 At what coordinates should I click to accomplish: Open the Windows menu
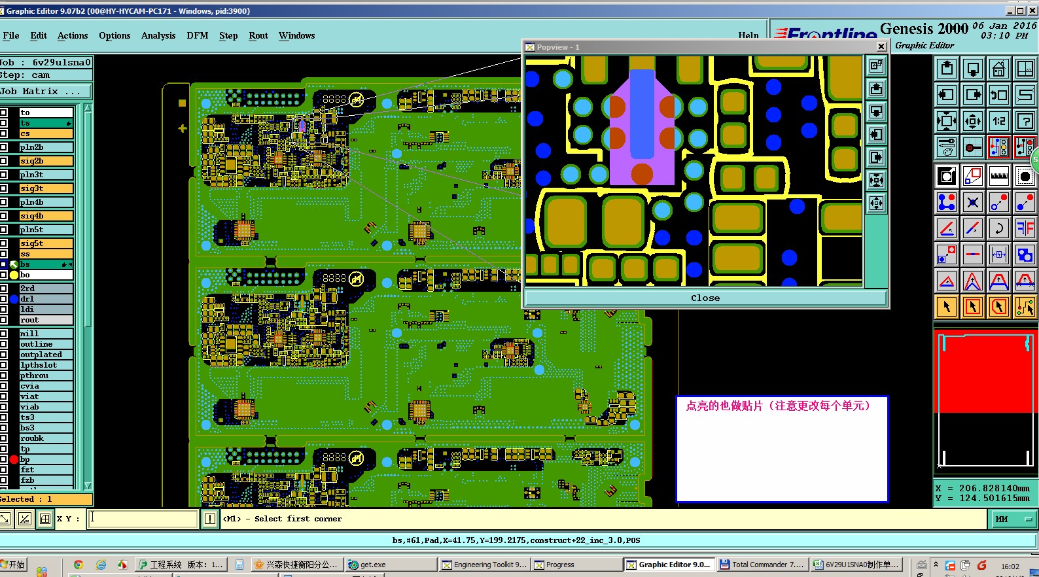296,35
